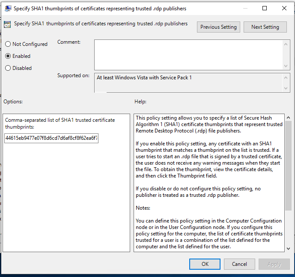Click the dialog icon in the title bar
Screen dimensions: 295x277
6,8
